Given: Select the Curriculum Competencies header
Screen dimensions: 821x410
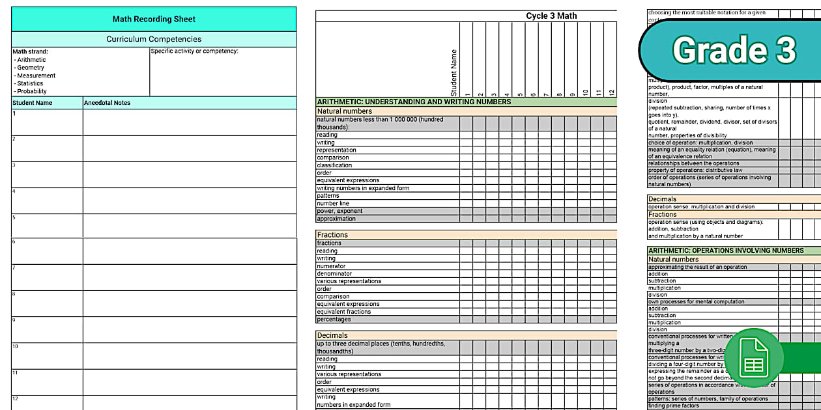Looking at the screenshot, I should coord(153,39).
